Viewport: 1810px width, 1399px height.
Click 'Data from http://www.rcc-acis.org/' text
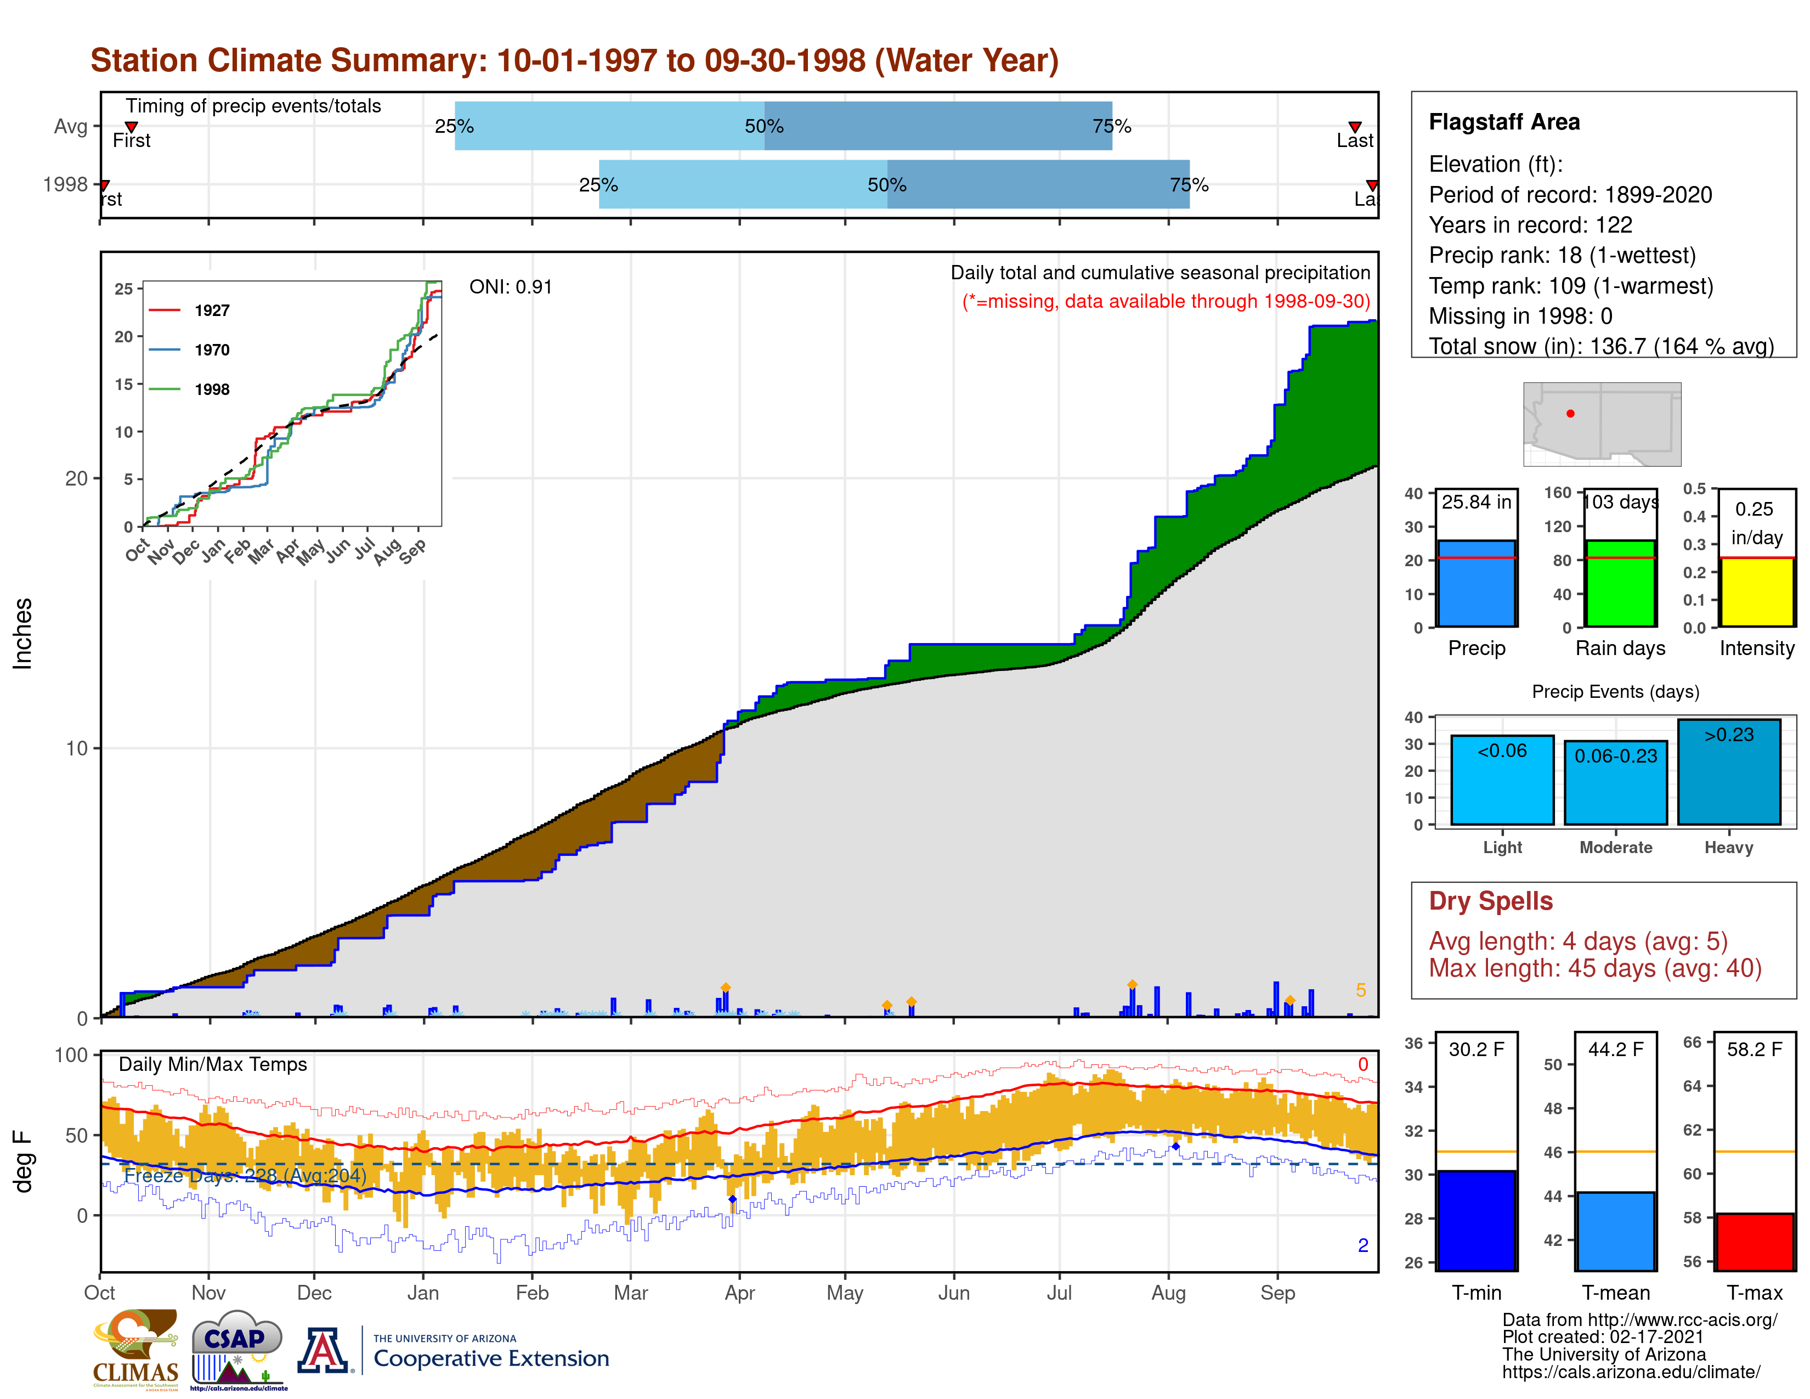(1639, 1320)
